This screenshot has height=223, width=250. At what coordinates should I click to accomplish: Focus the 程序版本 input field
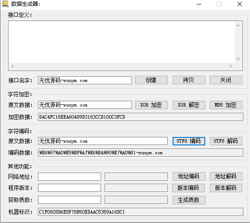[69, 188]
